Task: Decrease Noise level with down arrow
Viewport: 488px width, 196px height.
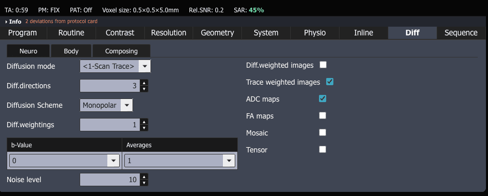Action: (144, 183)
